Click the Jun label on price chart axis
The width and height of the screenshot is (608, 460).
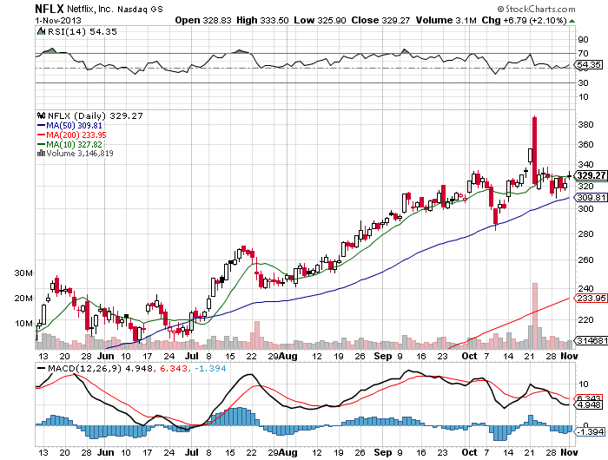pos(105,356)
